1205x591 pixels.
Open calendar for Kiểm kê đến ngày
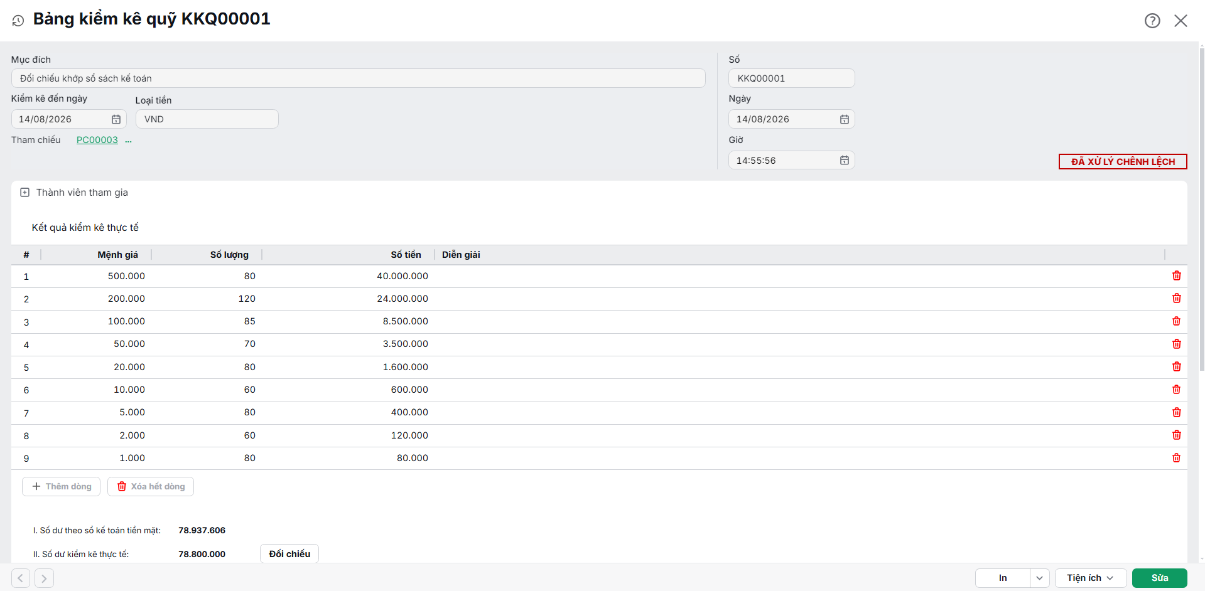(x=116, y=119)
